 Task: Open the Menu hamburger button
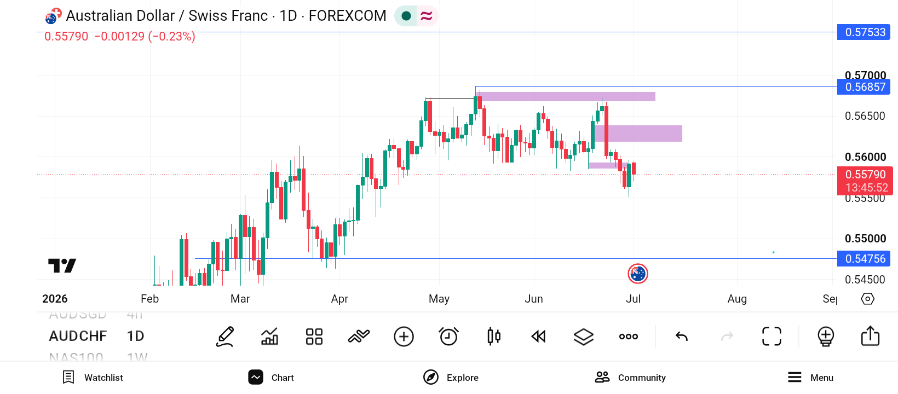(810, 378)
